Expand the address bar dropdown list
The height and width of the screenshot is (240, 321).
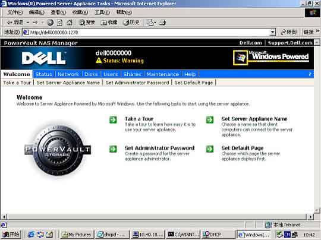coord(272,32)
